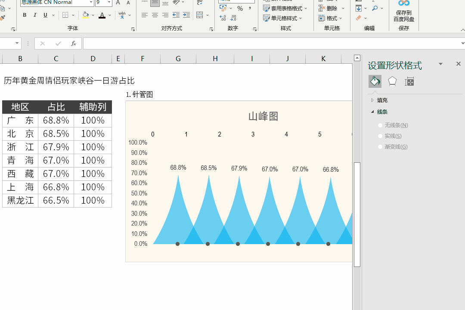Apply italic with the I button

[35, 15]
